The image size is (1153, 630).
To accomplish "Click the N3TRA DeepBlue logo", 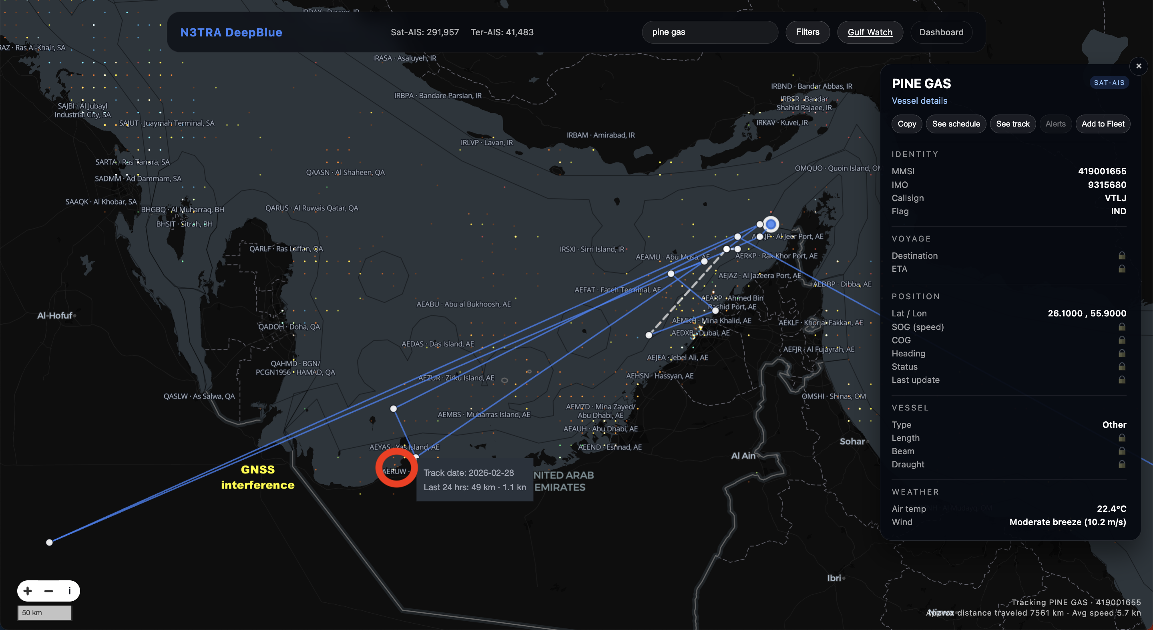I will click(x=231, y=32).
